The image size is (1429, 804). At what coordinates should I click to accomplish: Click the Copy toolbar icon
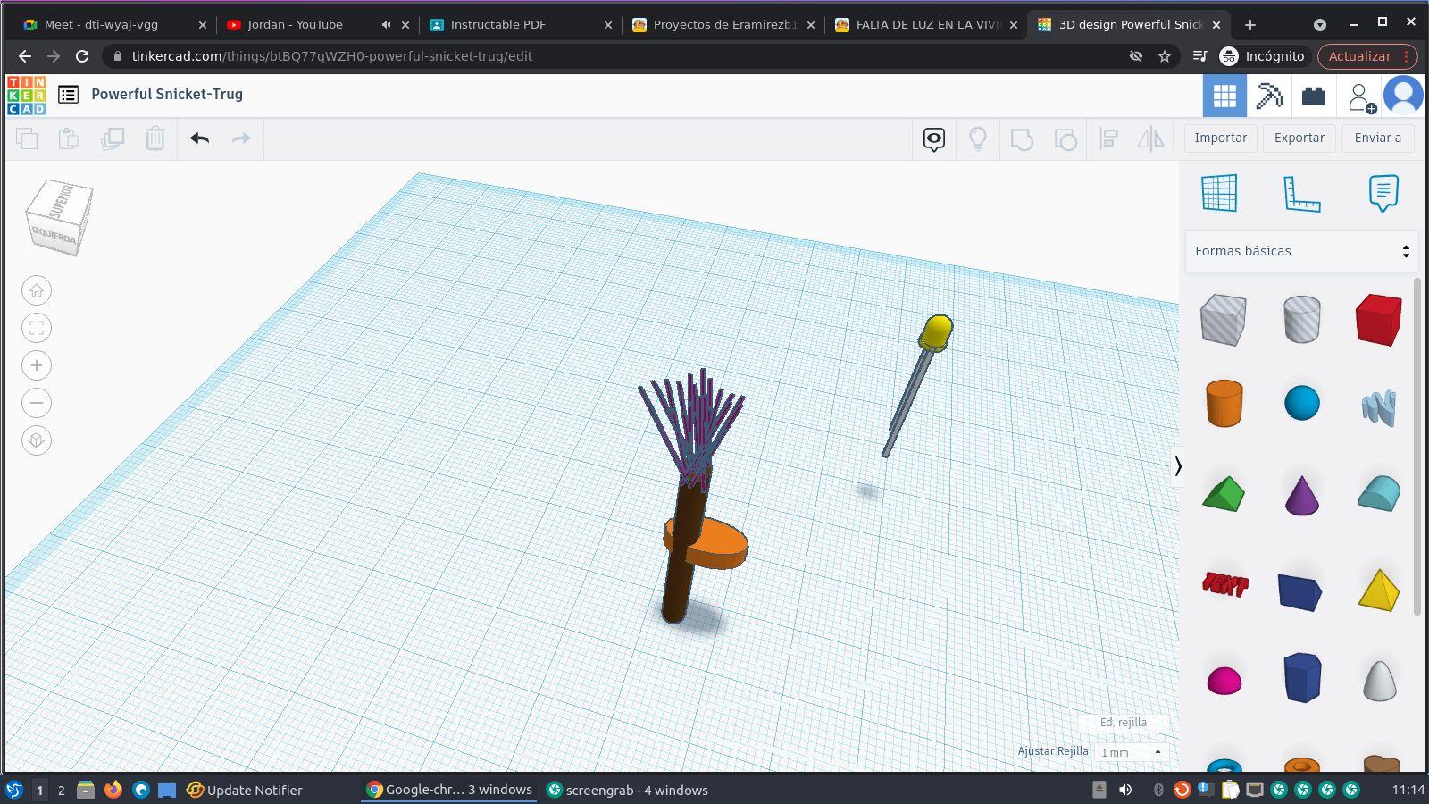click(27, 138)
